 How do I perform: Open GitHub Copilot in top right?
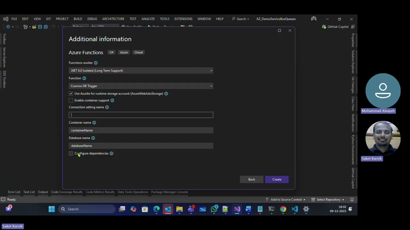(335, 27)
